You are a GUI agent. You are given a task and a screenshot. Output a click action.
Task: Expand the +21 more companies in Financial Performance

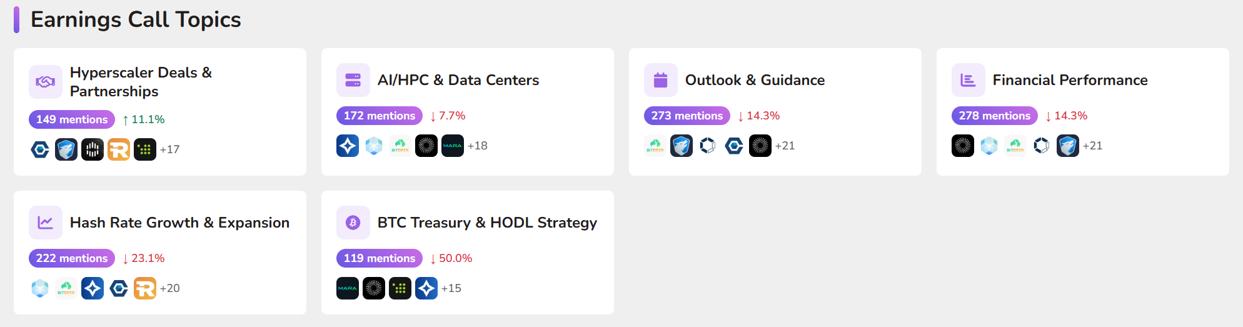tap(1092, 146)
